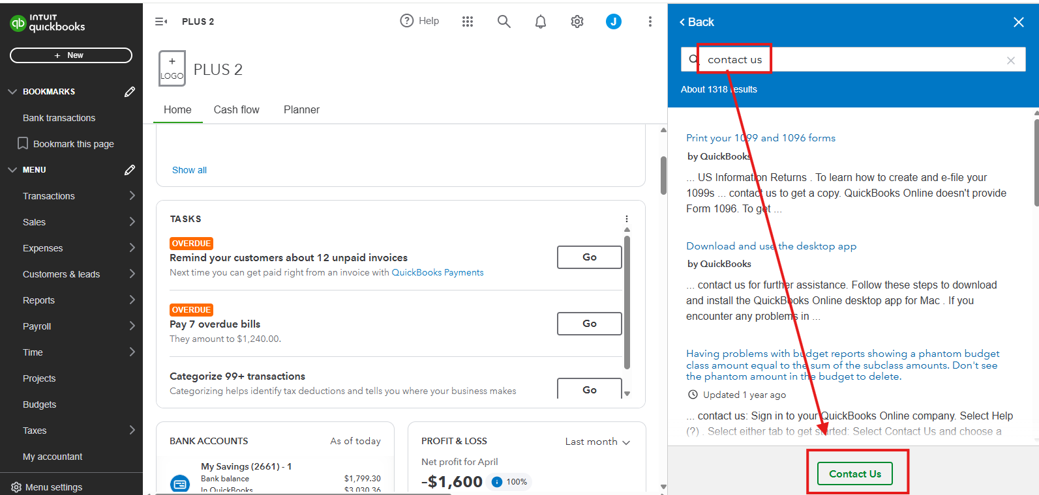The width and height of the screenshot is (1039, 495).
Task: Close the help panel with X
Action: (x=1019, y=22)
